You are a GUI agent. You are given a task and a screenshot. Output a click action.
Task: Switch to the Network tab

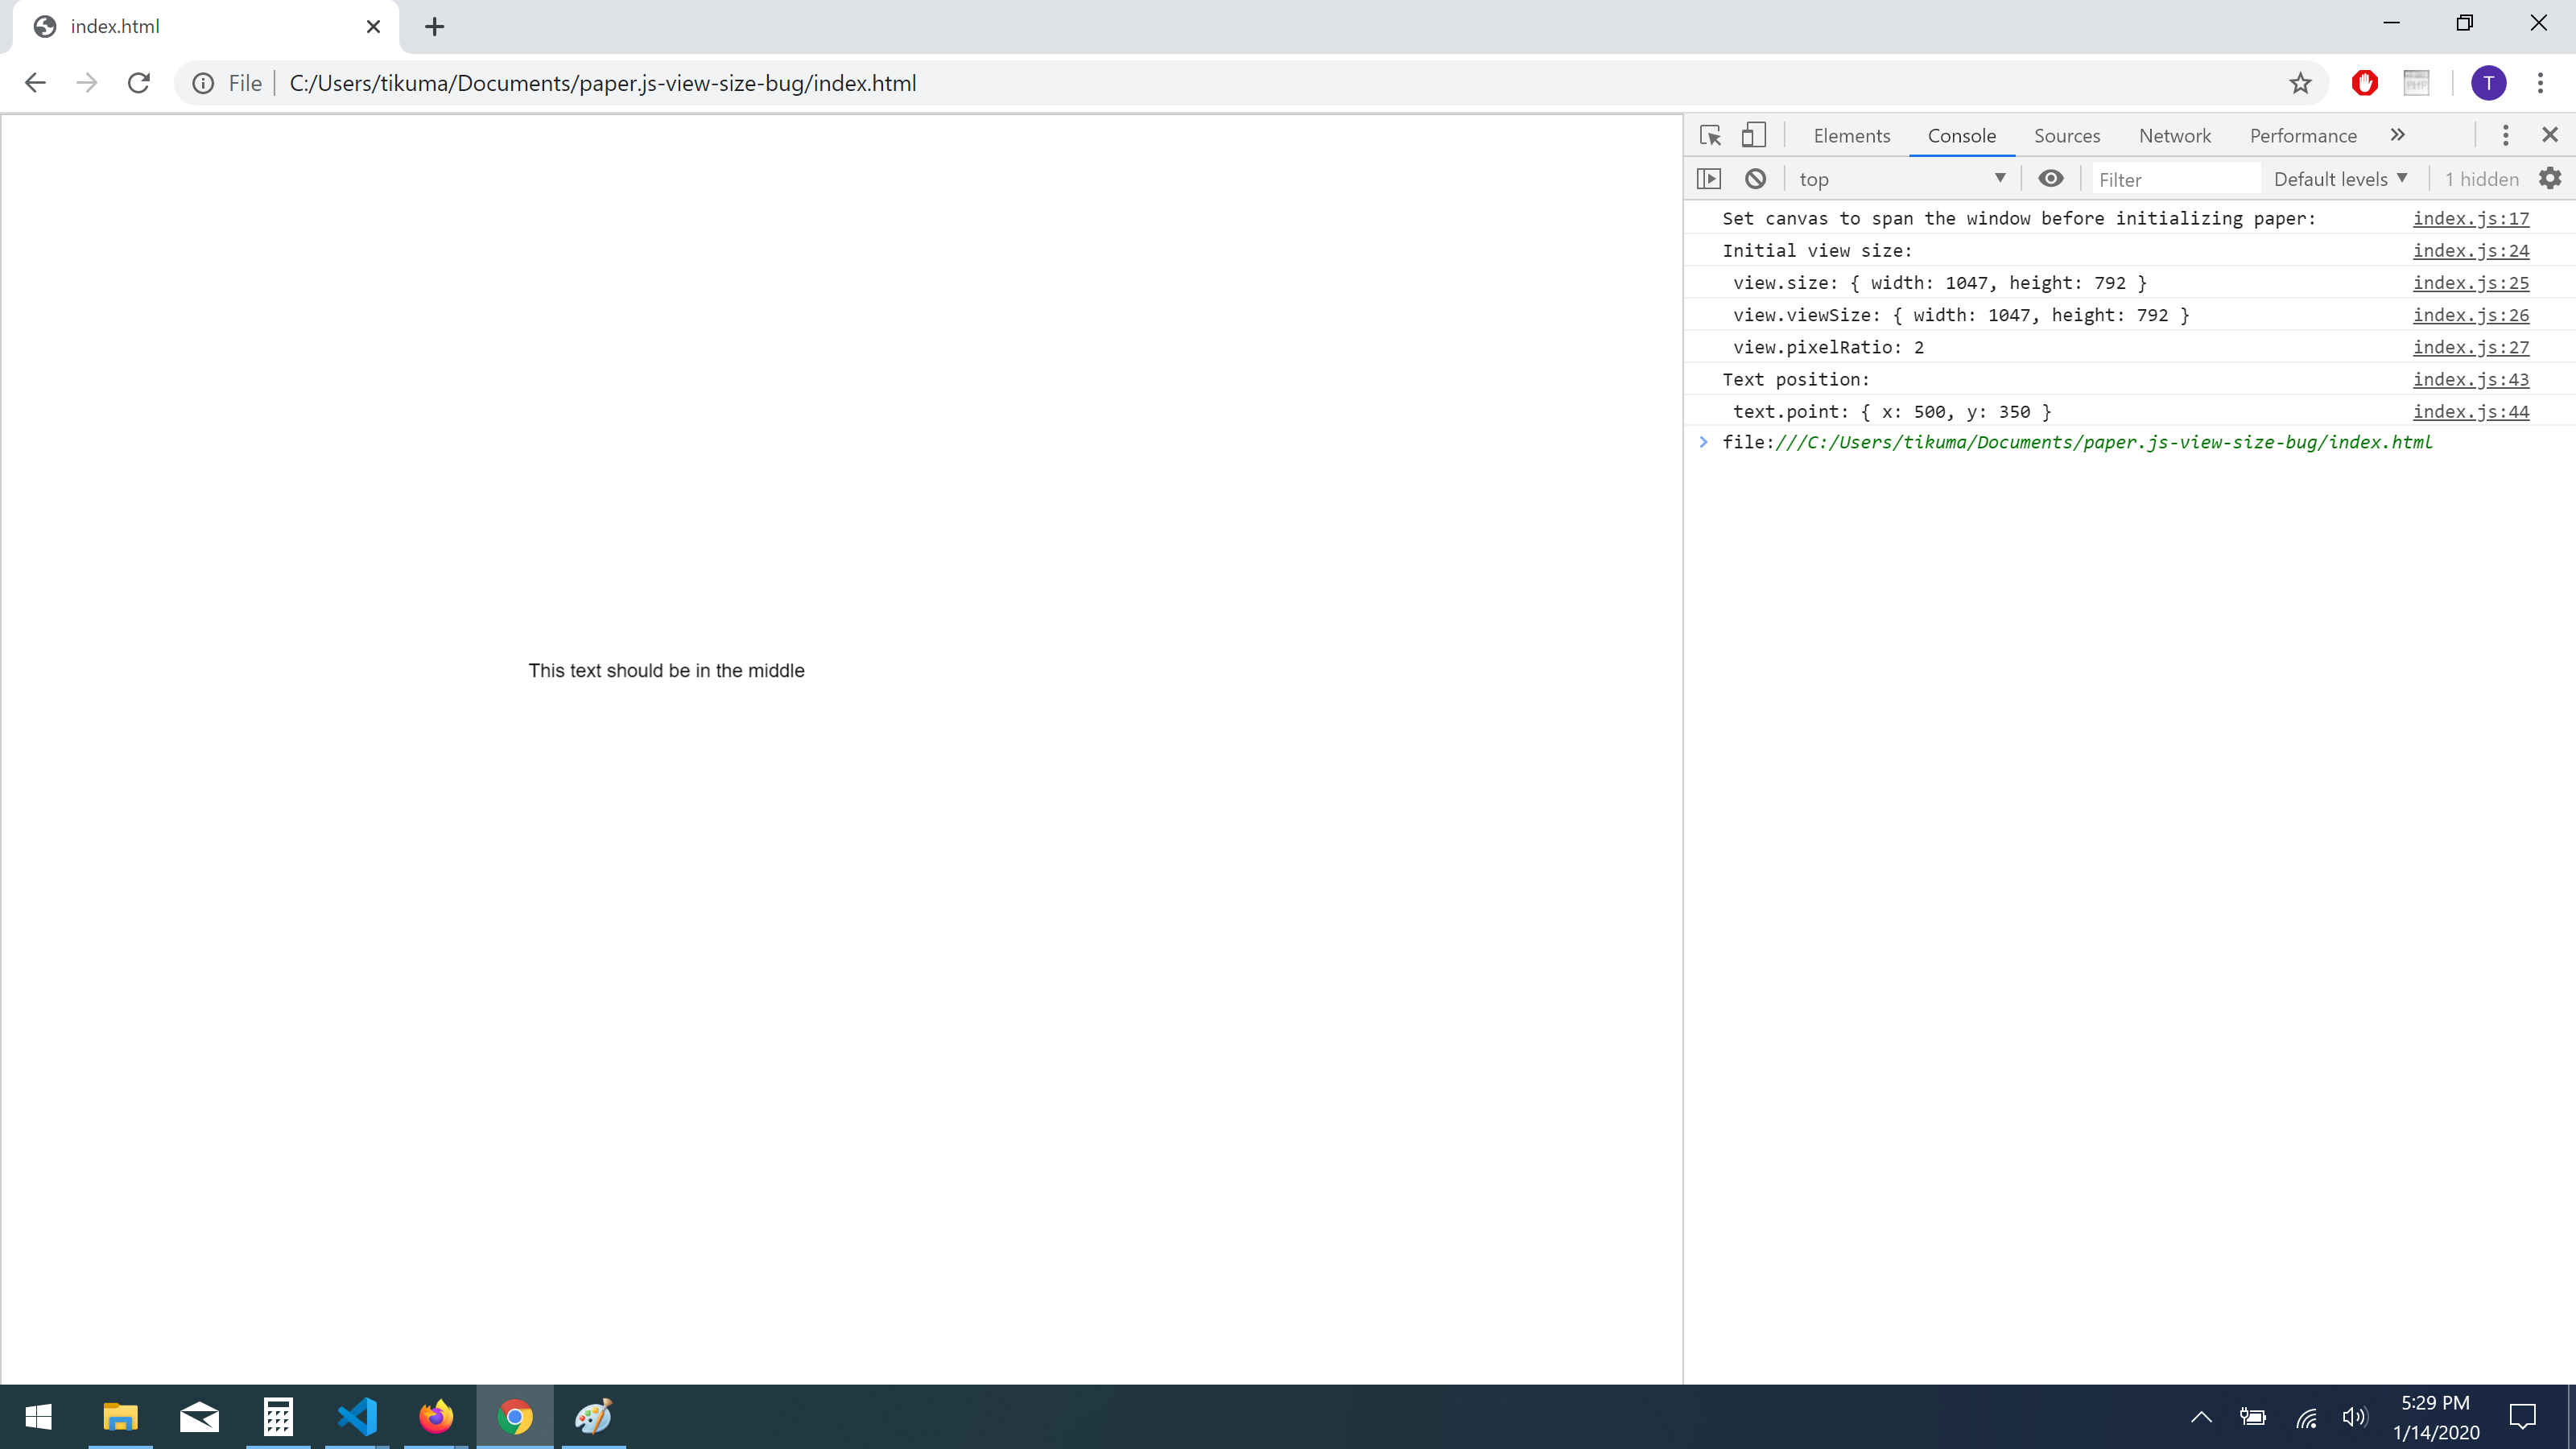2174,136
